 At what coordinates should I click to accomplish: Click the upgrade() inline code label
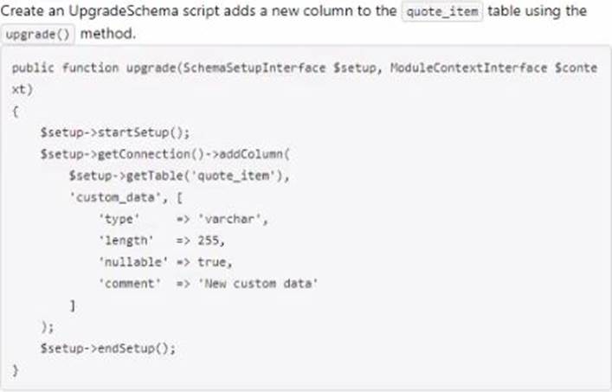click(37, 35)
